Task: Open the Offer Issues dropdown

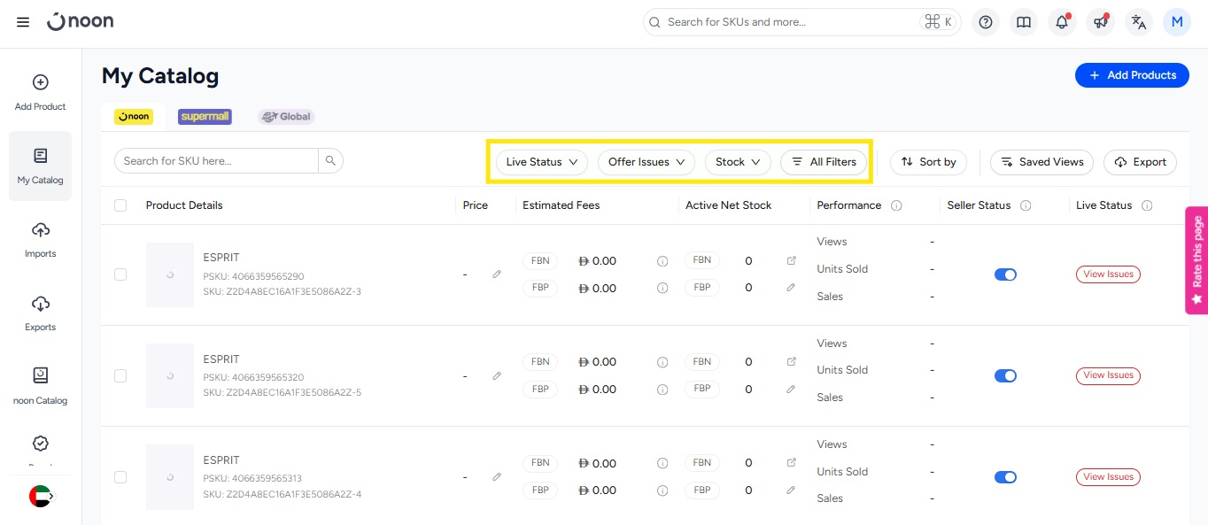Action: click(x=647, y=162)
